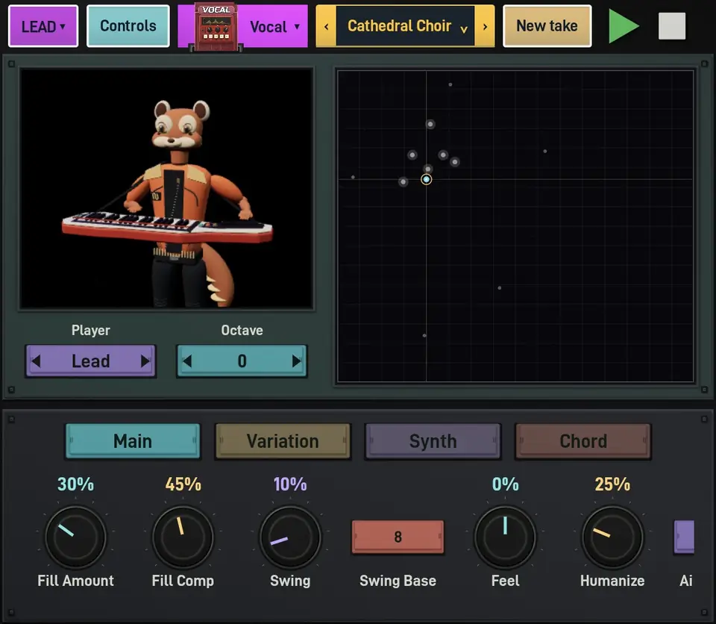This screenshot has height=624, width=716.
Task: Open the Main tab
Action: 133,441
